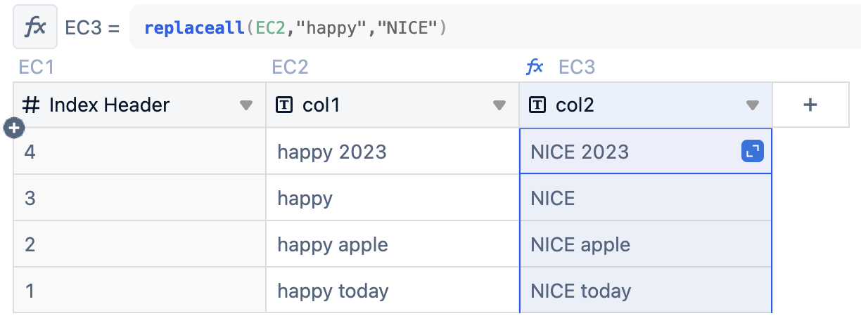Open the col2 column dropdown arrow
The image size is (861, 330).
tap(752, 105)
